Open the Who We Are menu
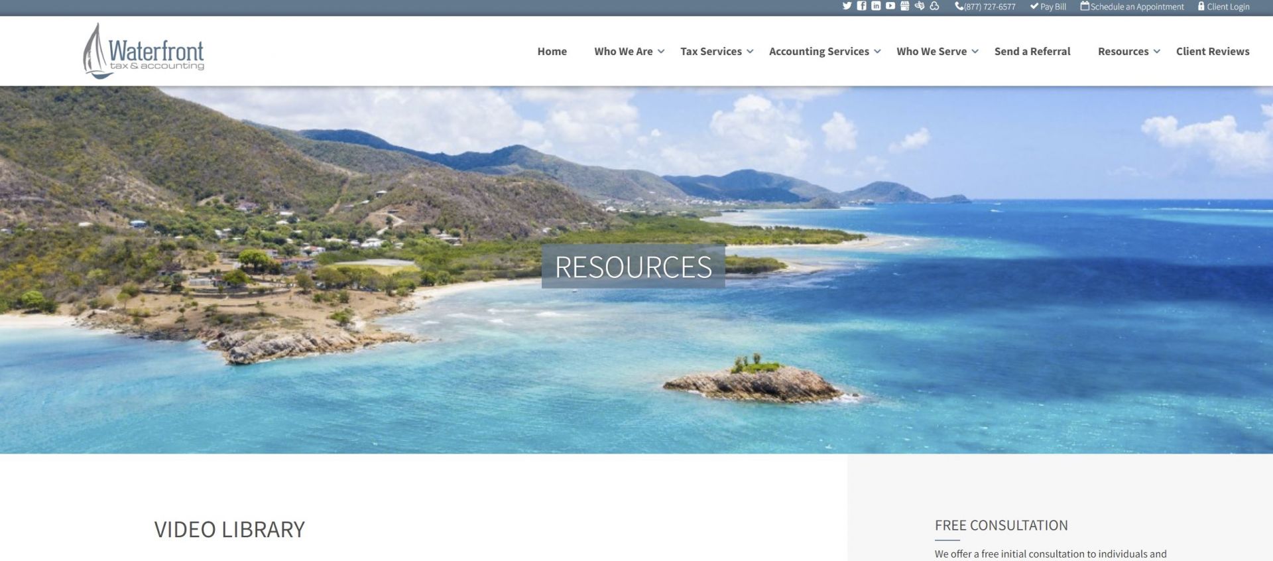1273x561 pixels. coord(623,51)
